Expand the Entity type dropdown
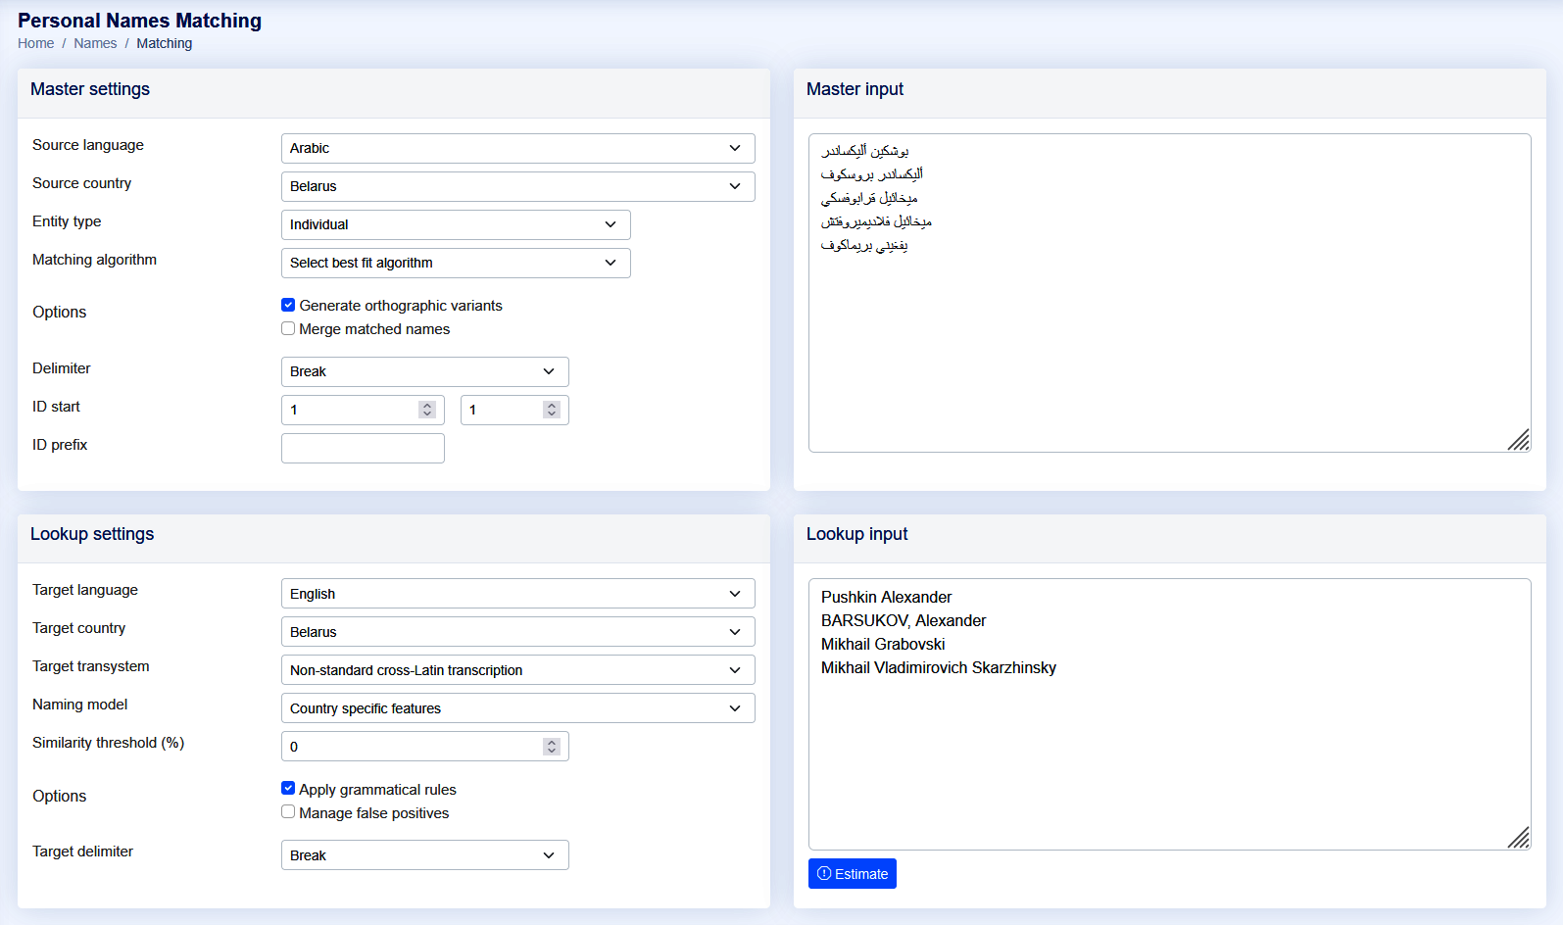The height and width of the screenshot is (925, 1563). (x=456, y=224)
